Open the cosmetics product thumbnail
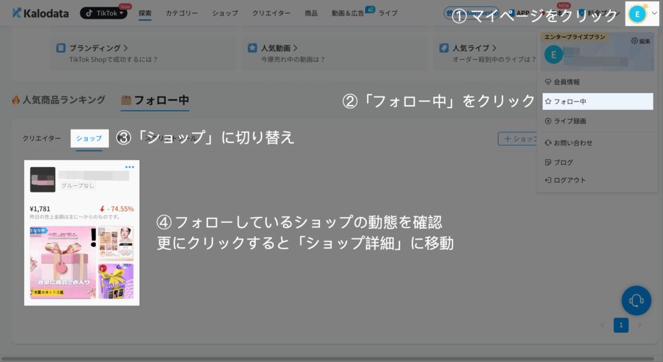 [116, 243]
